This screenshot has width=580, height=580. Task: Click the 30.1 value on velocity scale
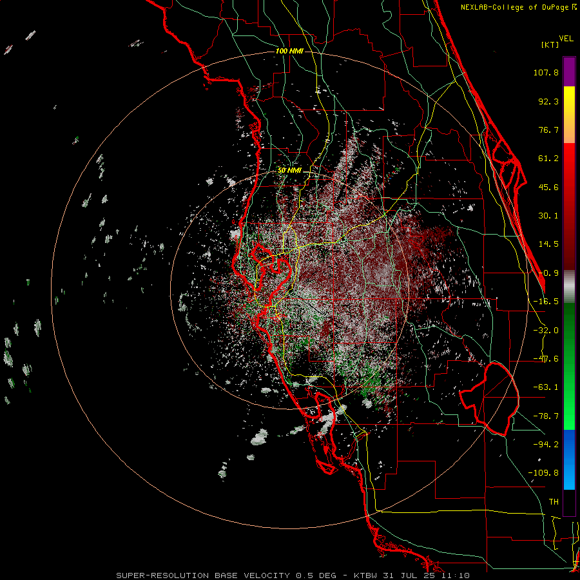coord(548,216)
